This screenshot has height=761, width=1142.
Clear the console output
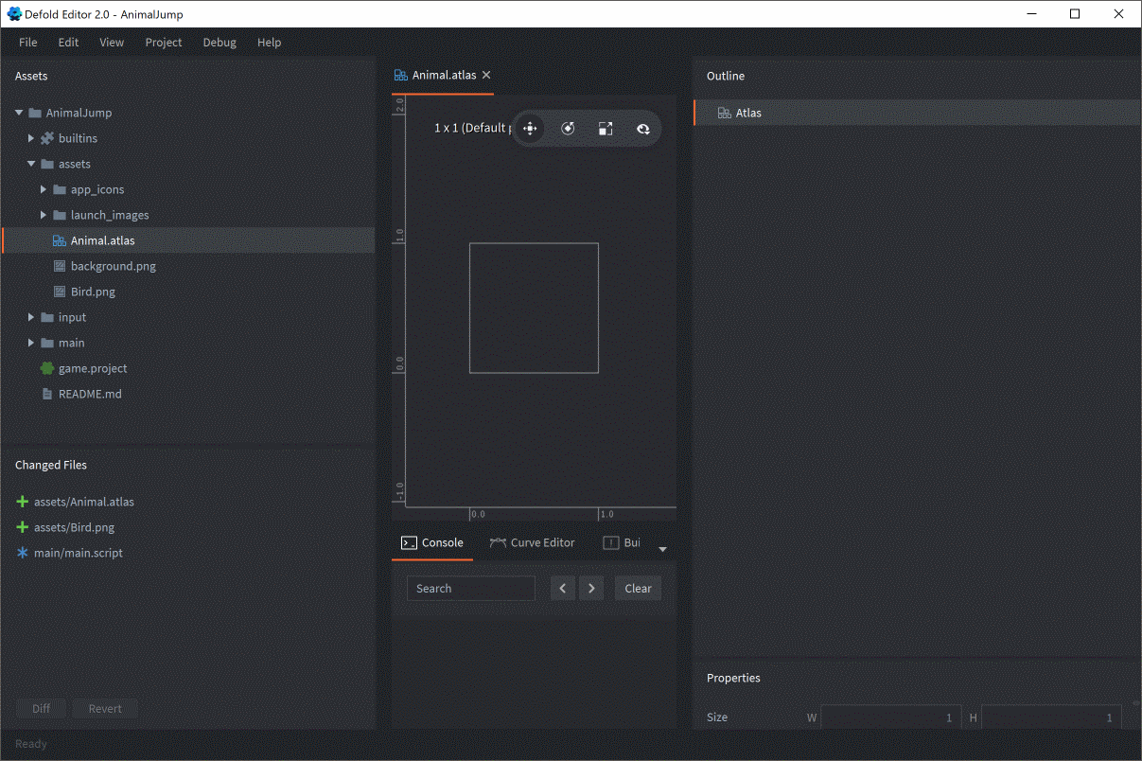click(x=638, y=589)
